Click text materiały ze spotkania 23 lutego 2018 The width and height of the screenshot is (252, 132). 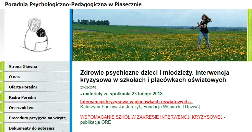click(x=123, y=94)
